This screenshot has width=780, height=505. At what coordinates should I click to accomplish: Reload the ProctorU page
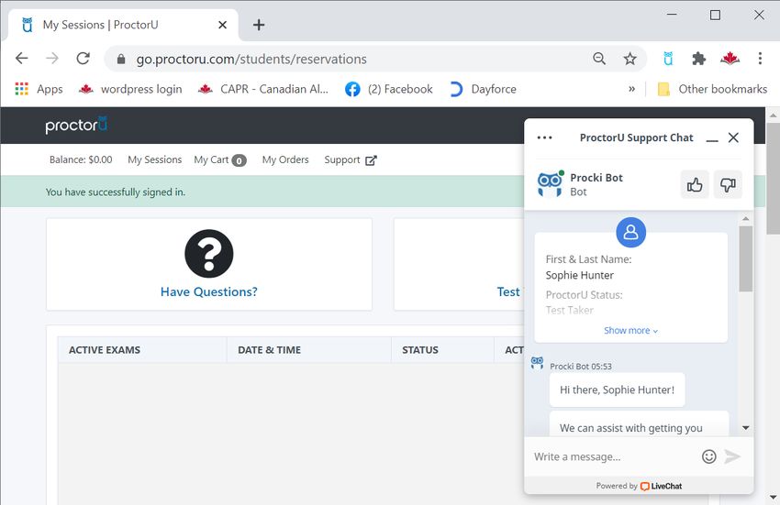point(83,59)
